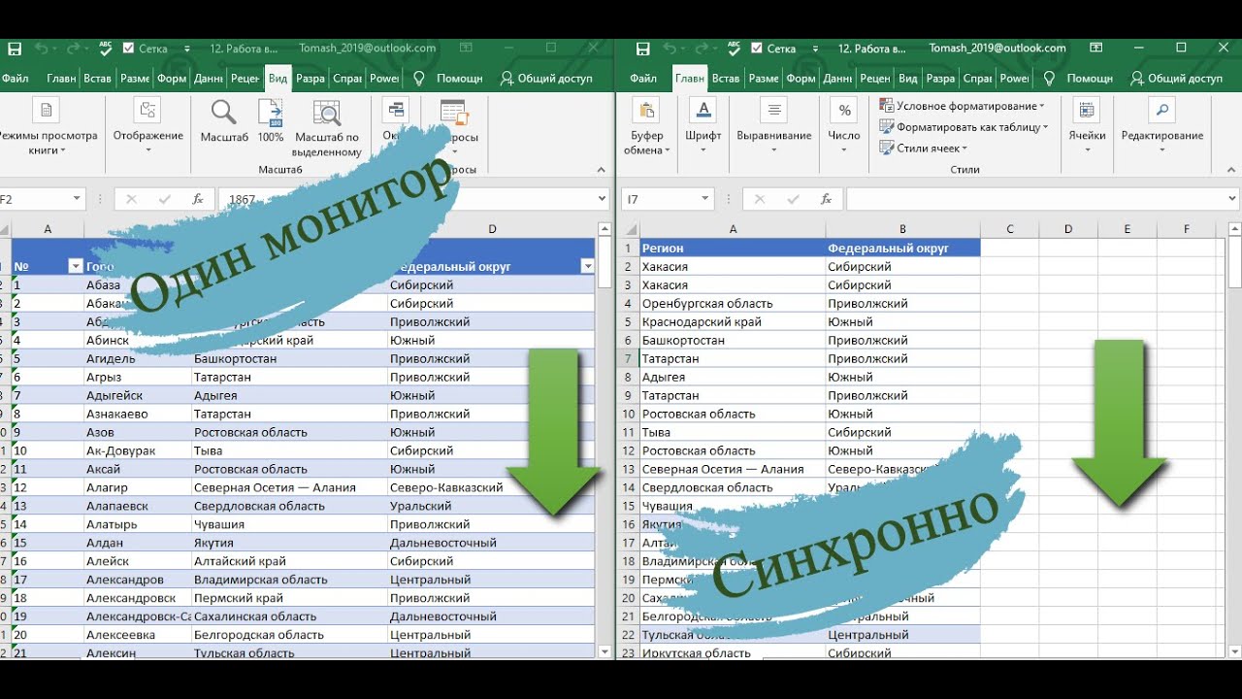Run spelling check icon in right window
1242x699 pixels.
tap(734, 47)
